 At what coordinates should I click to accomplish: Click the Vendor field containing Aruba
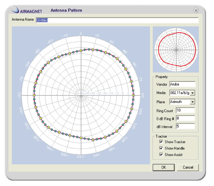click(x=182, y=84)
